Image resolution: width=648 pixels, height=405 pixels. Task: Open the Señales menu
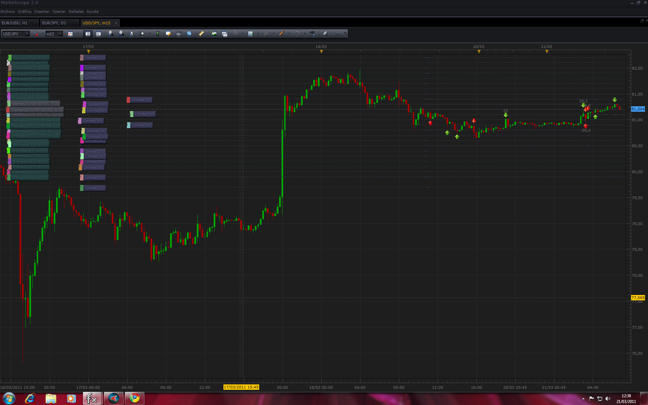(76, 11)
